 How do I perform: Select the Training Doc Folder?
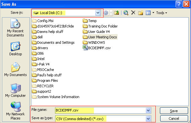click(x=100, y=26)
